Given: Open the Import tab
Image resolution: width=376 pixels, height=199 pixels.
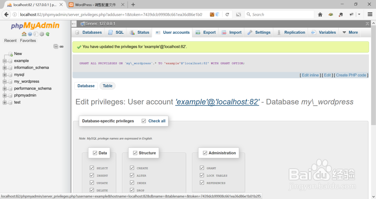Looking at the screenshot, I should click(x=231, y=33).
